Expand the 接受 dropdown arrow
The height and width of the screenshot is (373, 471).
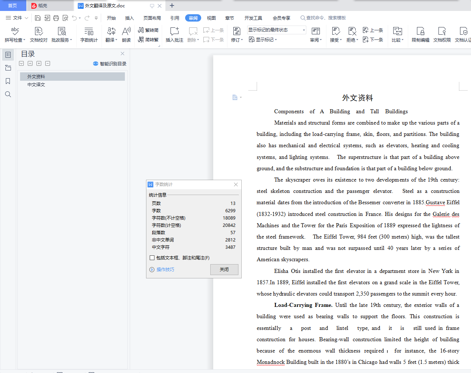pos(341,40)
